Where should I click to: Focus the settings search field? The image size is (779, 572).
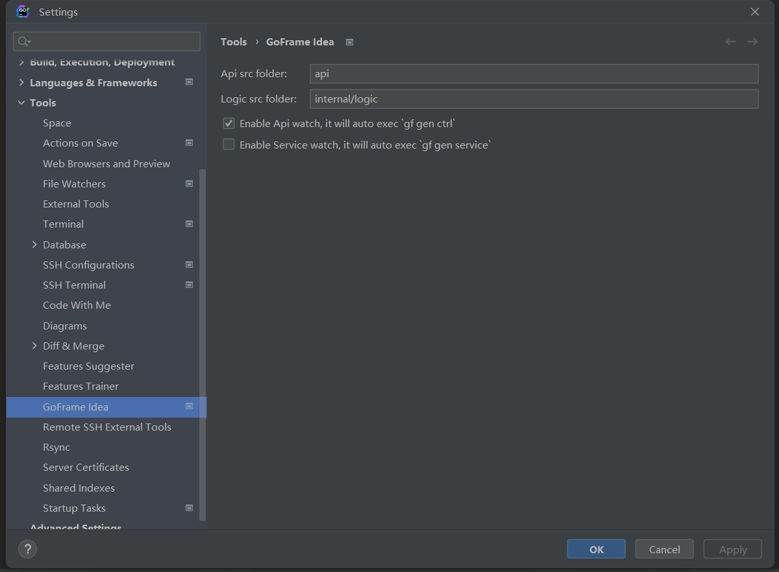click(106, 42)
